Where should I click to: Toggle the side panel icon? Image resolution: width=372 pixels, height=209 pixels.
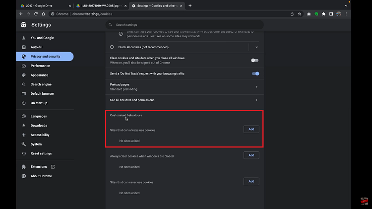(x=331, y=14)
